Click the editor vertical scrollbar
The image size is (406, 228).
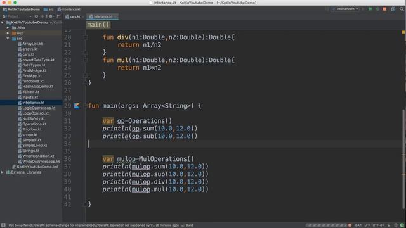click(x=404, y=159)
